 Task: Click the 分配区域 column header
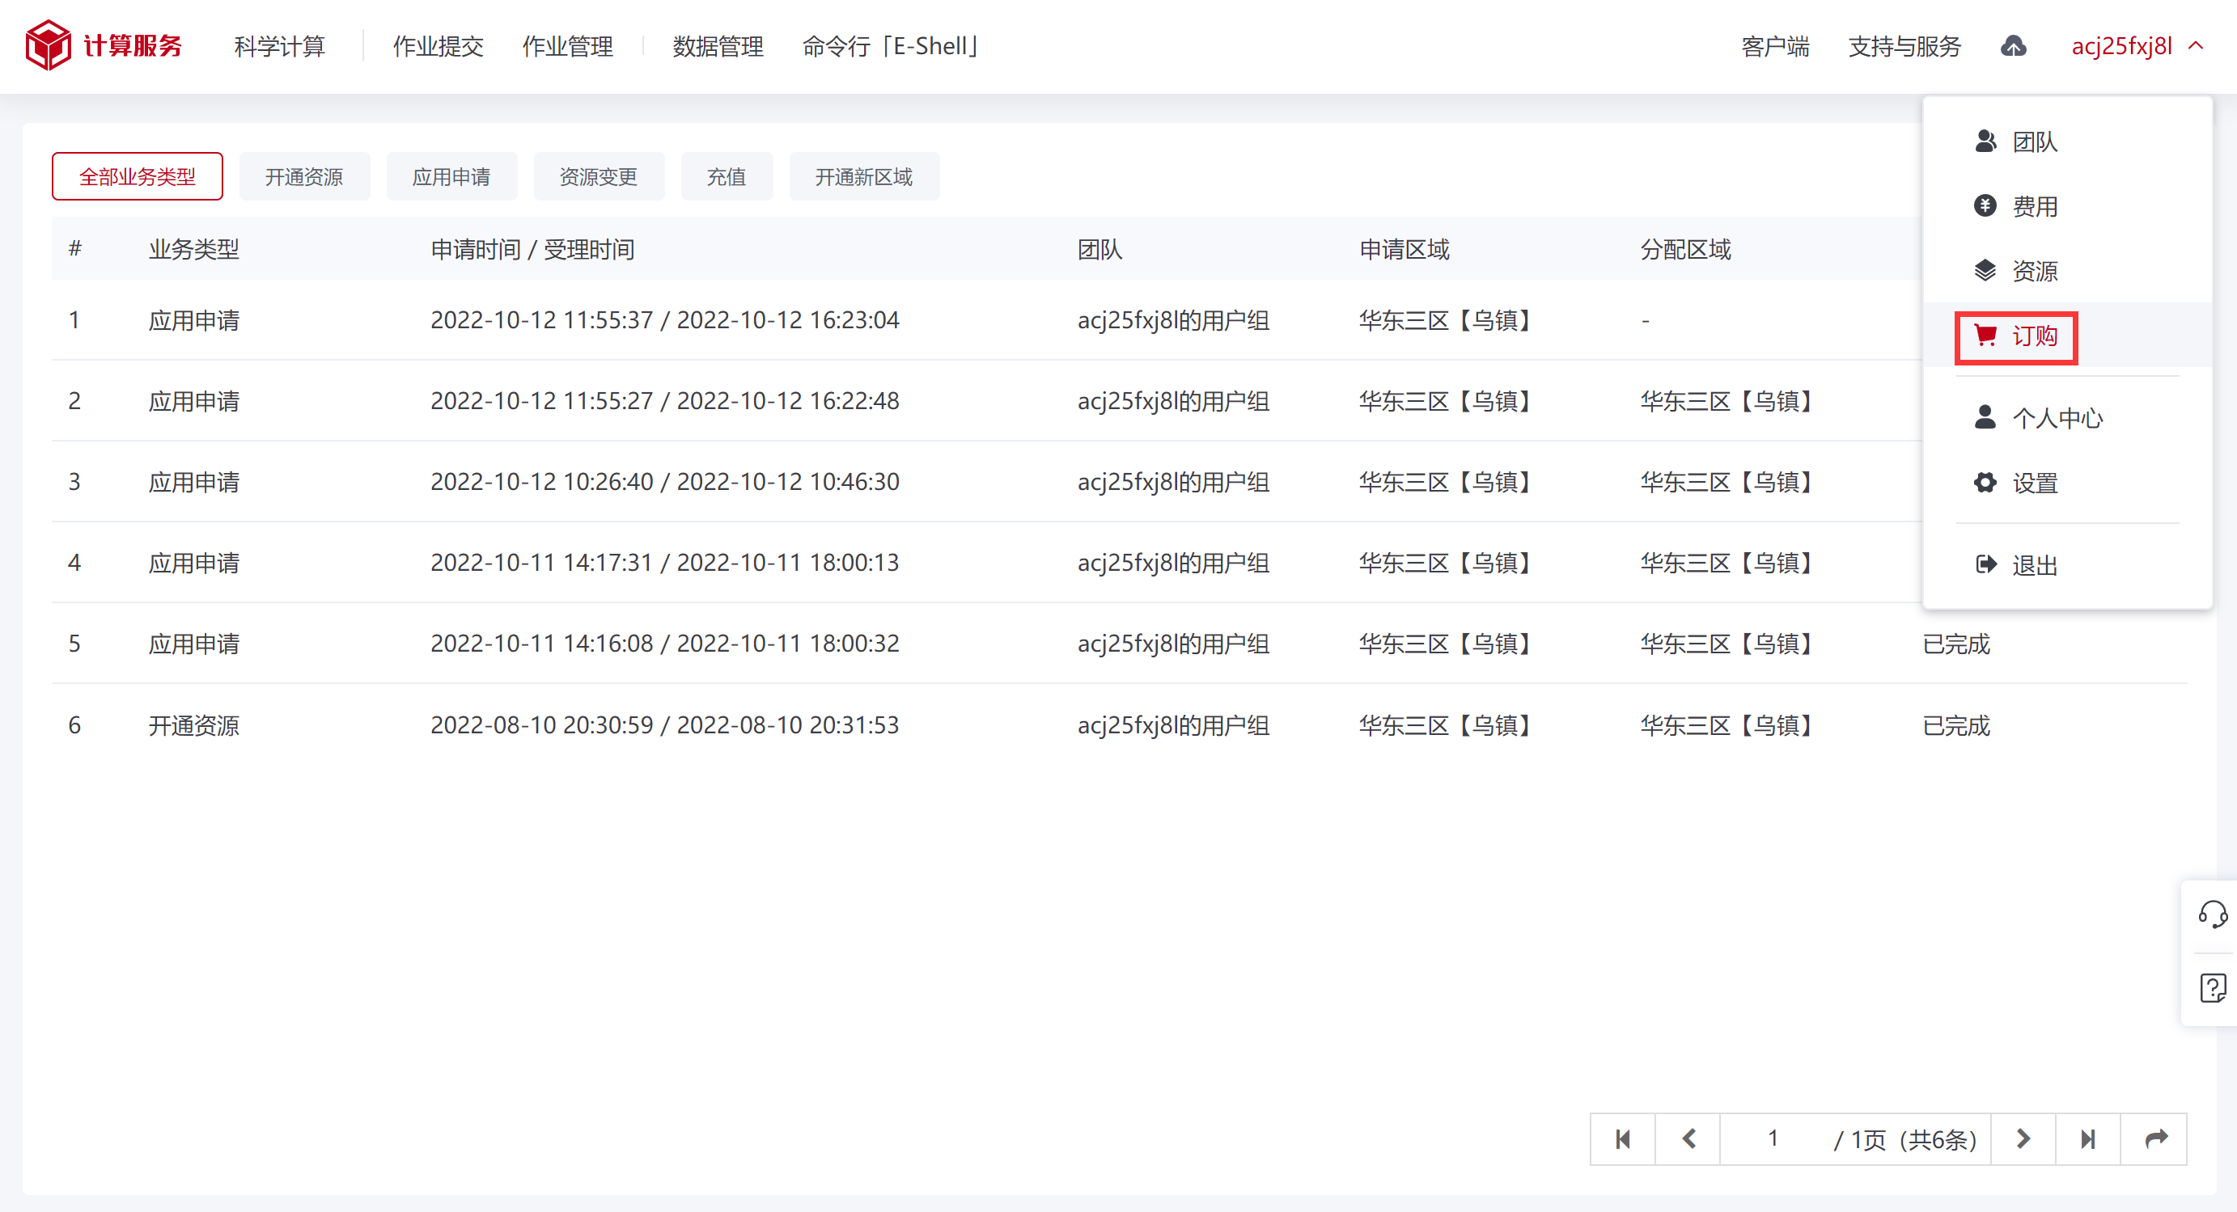pyautogui.click(x=1685, y=250)
